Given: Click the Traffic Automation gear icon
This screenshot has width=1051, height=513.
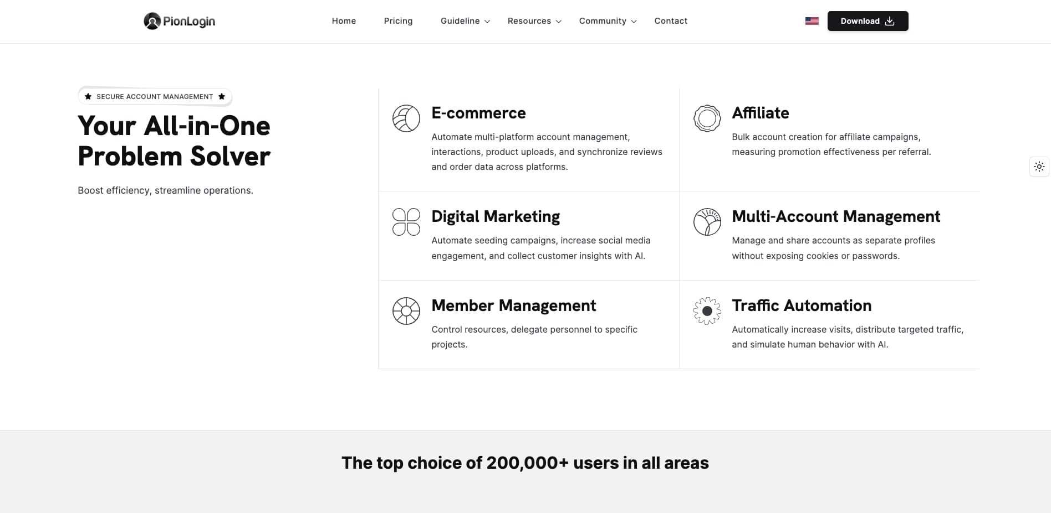Looking at the screenshot, I should point(707,311).
